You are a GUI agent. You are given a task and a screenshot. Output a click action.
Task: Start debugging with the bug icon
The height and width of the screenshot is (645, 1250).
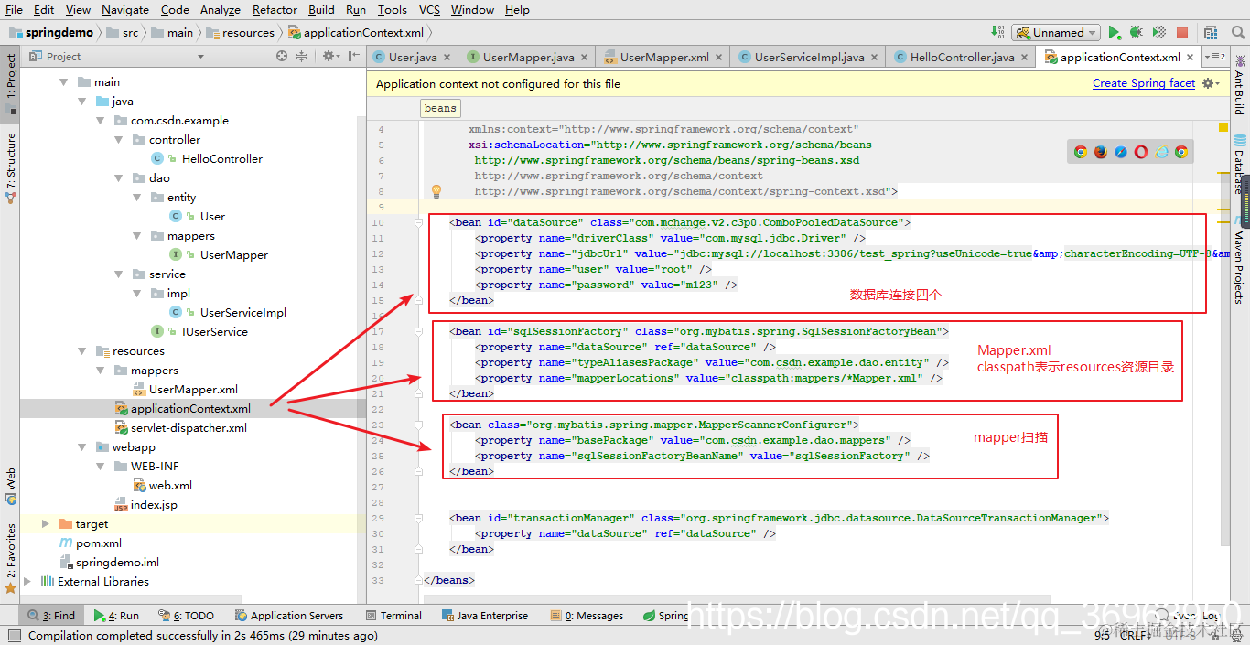[1136, 32]
